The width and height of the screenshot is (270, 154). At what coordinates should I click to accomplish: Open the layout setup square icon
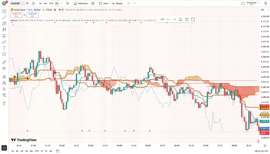click(x=243, y=3)
